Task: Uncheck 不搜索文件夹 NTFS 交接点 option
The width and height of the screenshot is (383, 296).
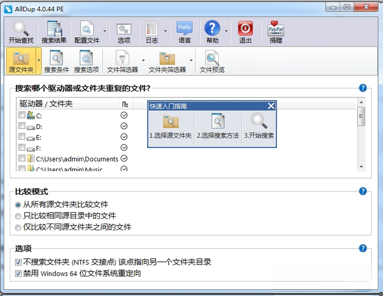Action: (x=18, y=262)
